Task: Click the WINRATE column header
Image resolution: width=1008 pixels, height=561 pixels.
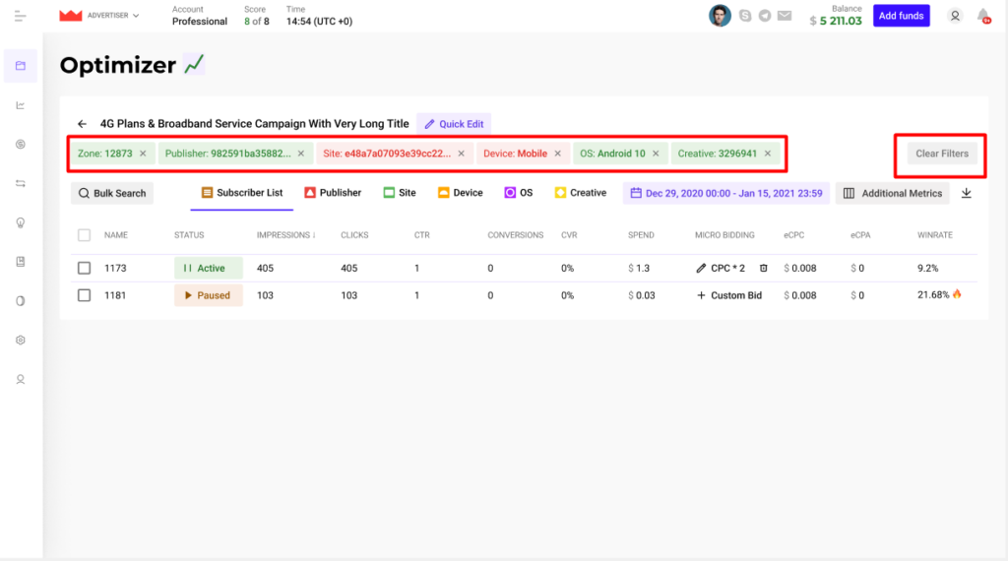Action: [x=935, y=235]
